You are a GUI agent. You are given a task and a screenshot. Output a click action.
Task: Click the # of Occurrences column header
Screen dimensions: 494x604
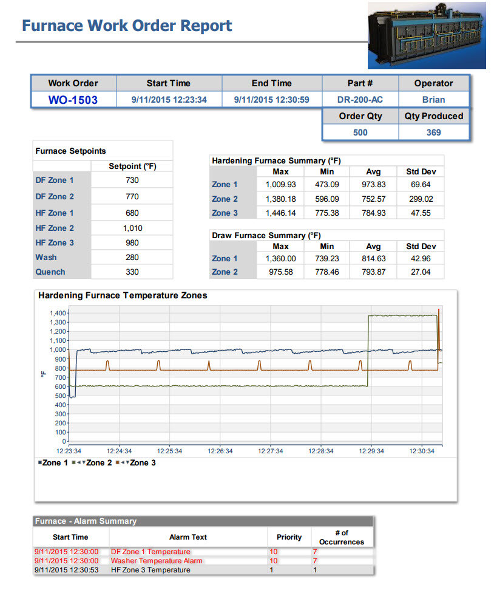[342, 537]
